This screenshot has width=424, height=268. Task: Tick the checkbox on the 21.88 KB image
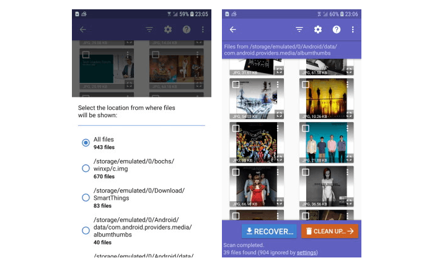306,128
